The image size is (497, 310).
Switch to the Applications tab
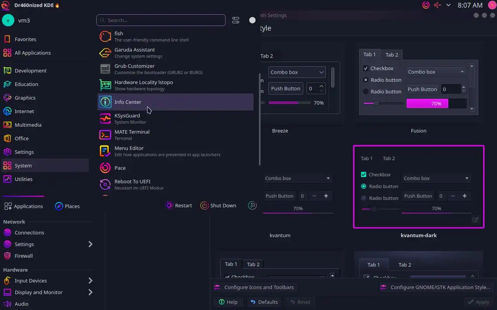23,206
